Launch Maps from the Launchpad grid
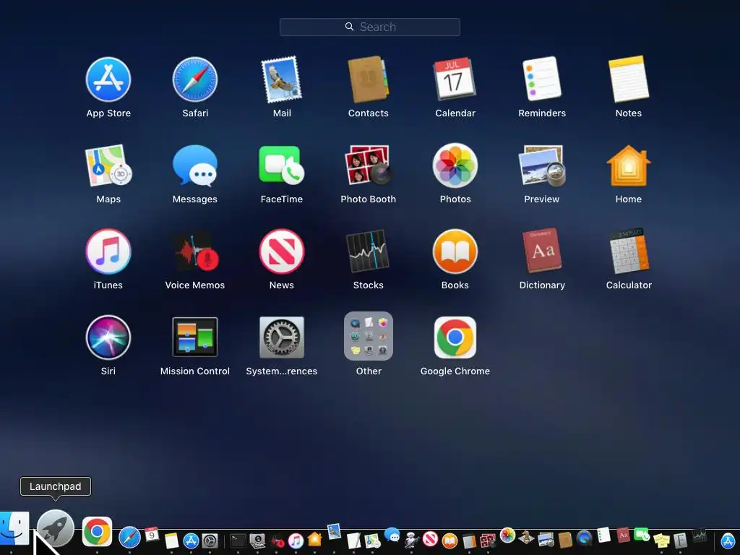 pyautogui.click(x=108, y=165)
